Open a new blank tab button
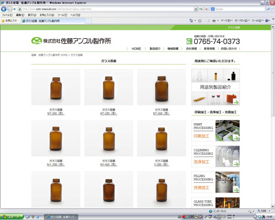Screen dimensions: 275x220 (x=88, y=21)
